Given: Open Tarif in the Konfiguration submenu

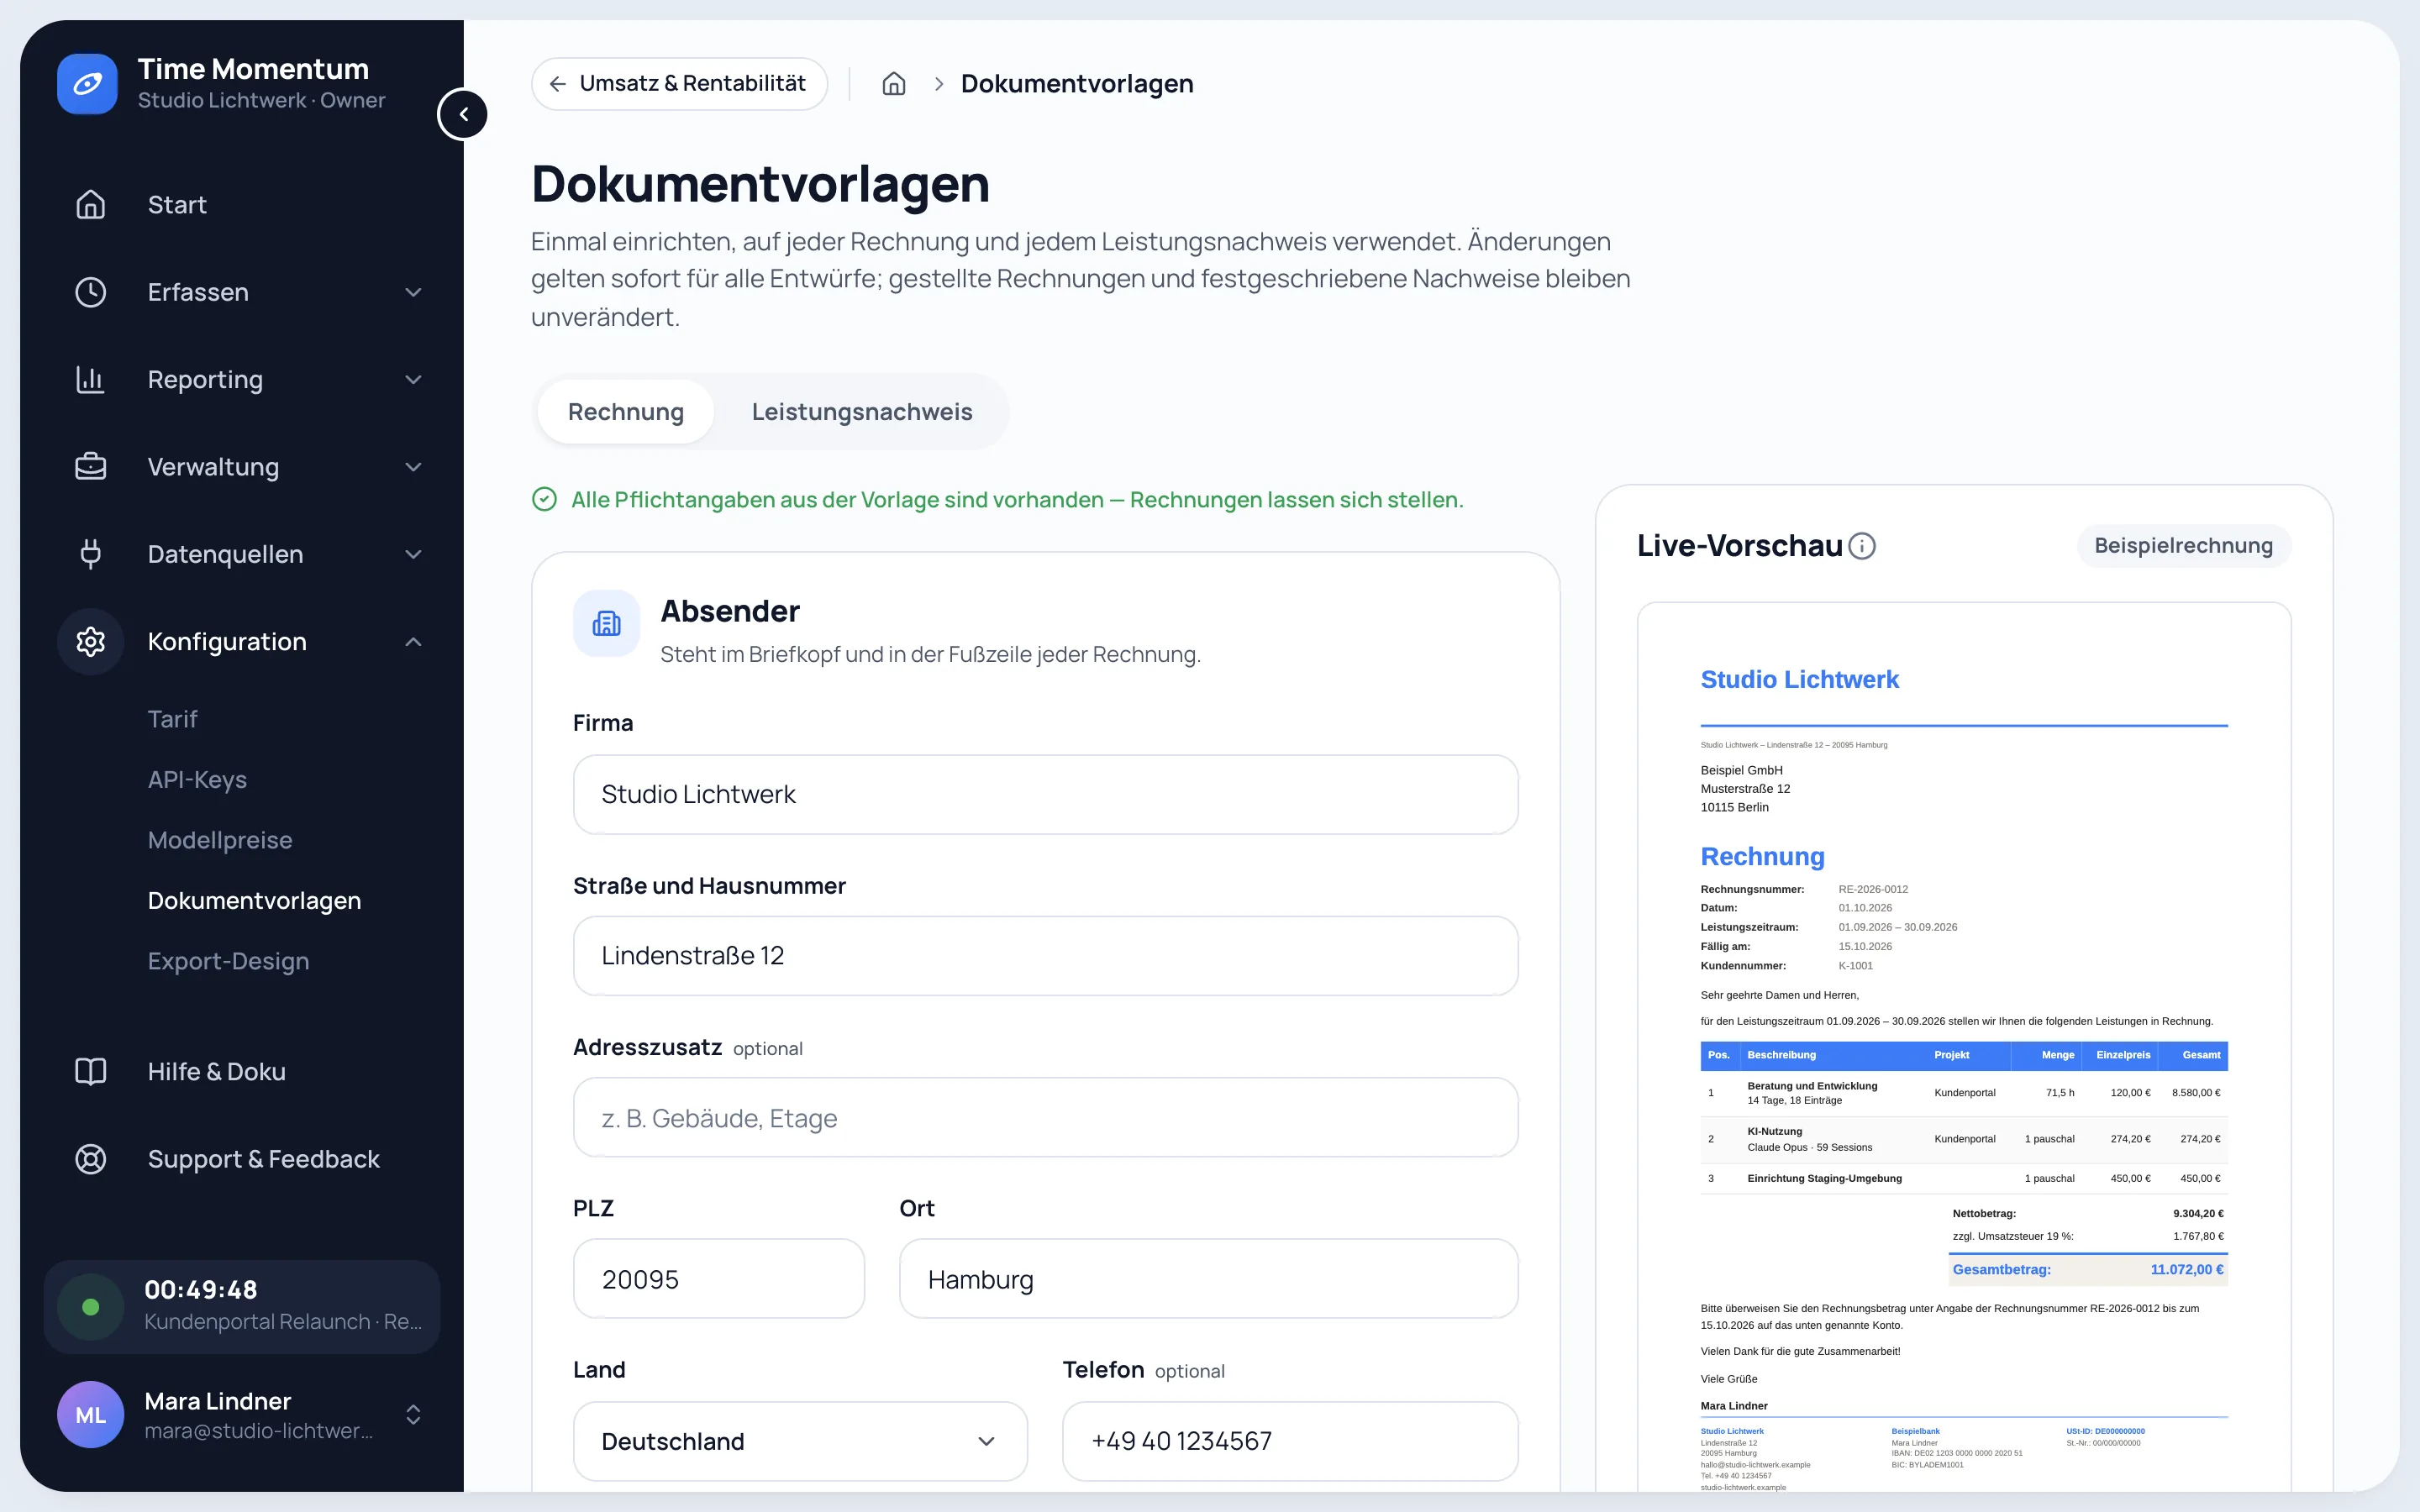Looking at the screenshot, I should 172,719.
